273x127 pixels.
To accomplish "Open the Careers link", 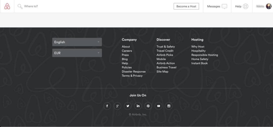I will [x=127, y=51].
